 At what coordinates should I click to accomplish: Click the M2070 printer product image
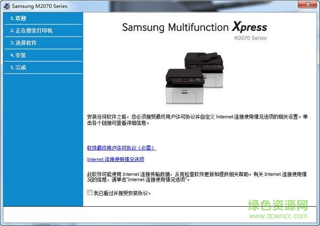click(x=195, y=77)
